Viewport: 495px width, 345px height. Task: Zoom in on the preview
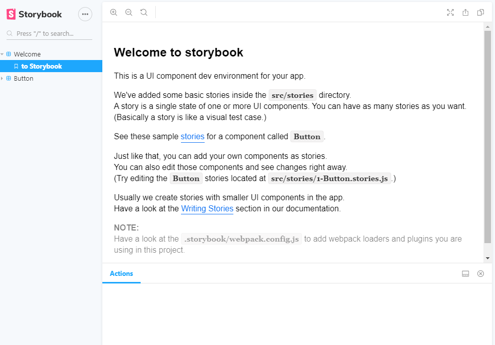pos(113,12)
